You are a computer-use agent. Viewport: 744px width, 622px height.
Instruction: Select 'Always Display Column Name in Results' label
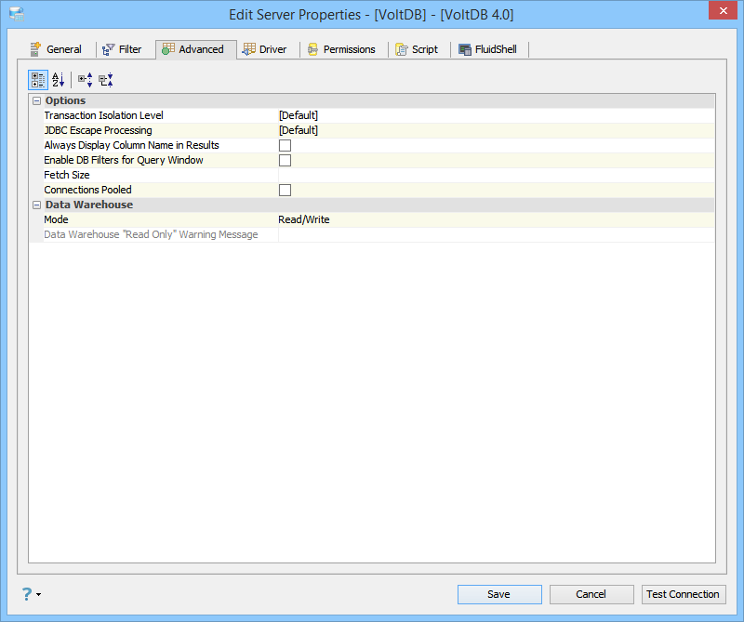131,145
